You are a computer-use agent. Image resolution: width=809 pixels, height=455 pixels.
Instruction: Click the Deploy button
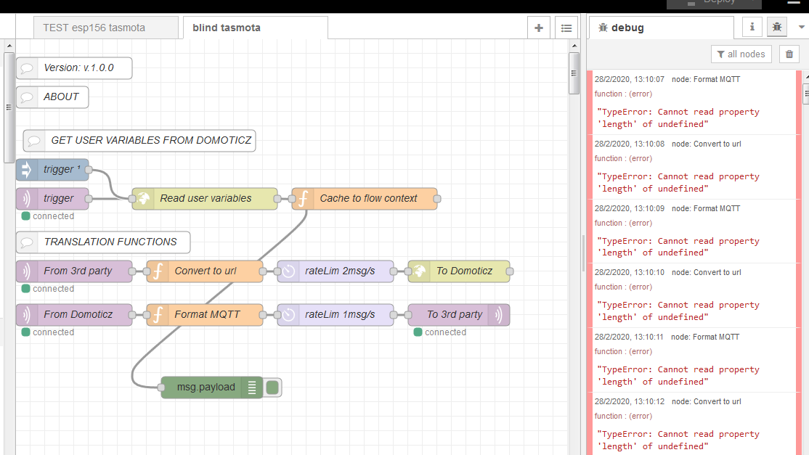click(x=714, y=4)
